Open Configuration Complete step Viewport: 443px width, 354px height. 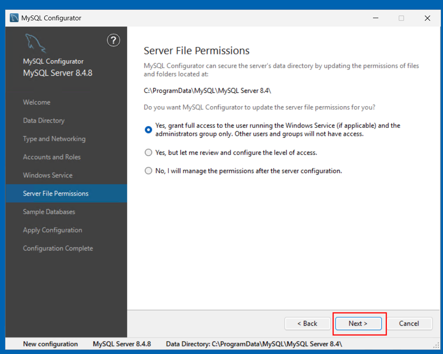coord(58,248)
